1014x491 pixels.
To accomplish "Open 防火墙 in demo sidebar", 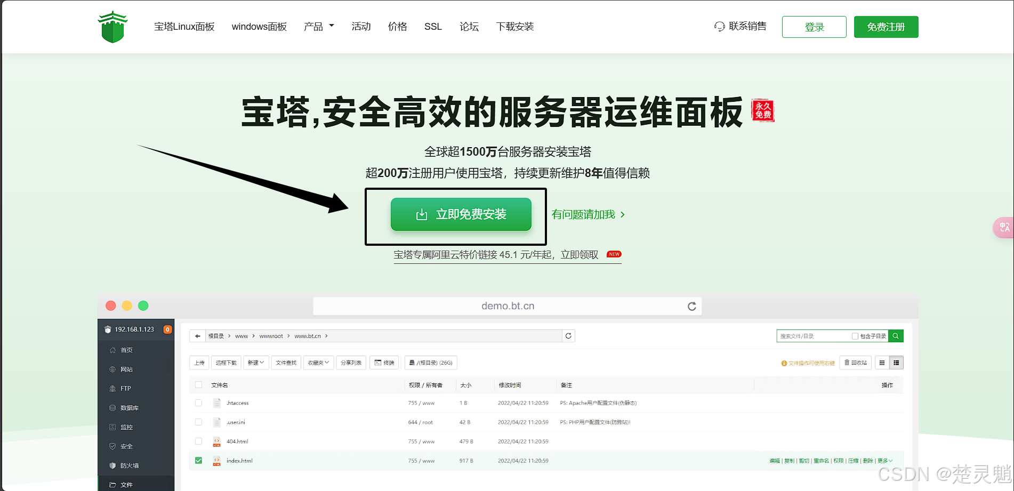I will point(130,465).
